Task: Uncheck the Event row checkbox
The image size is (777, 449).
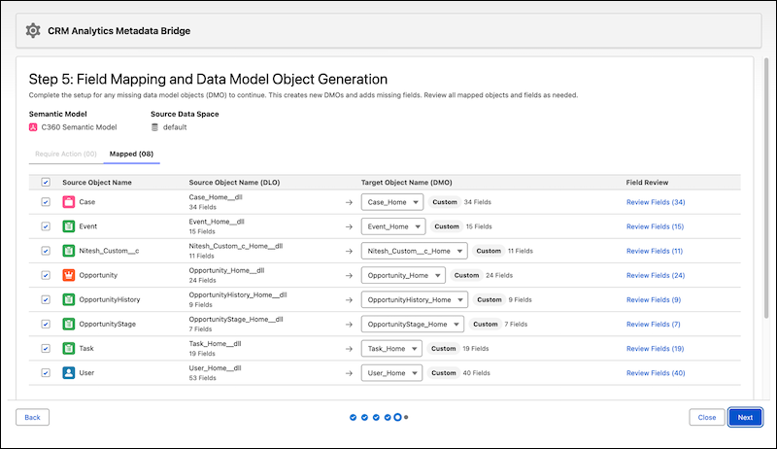Action: [46, 226]
